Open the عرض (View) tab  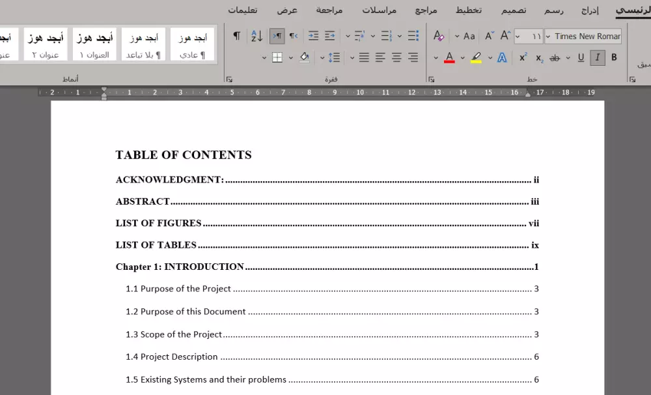coord(287,10)
